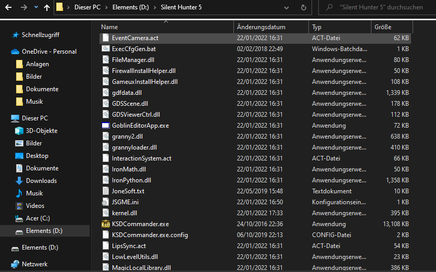
Task: Open Desktop in the navigation pane
Action: (x=37, y=156)
